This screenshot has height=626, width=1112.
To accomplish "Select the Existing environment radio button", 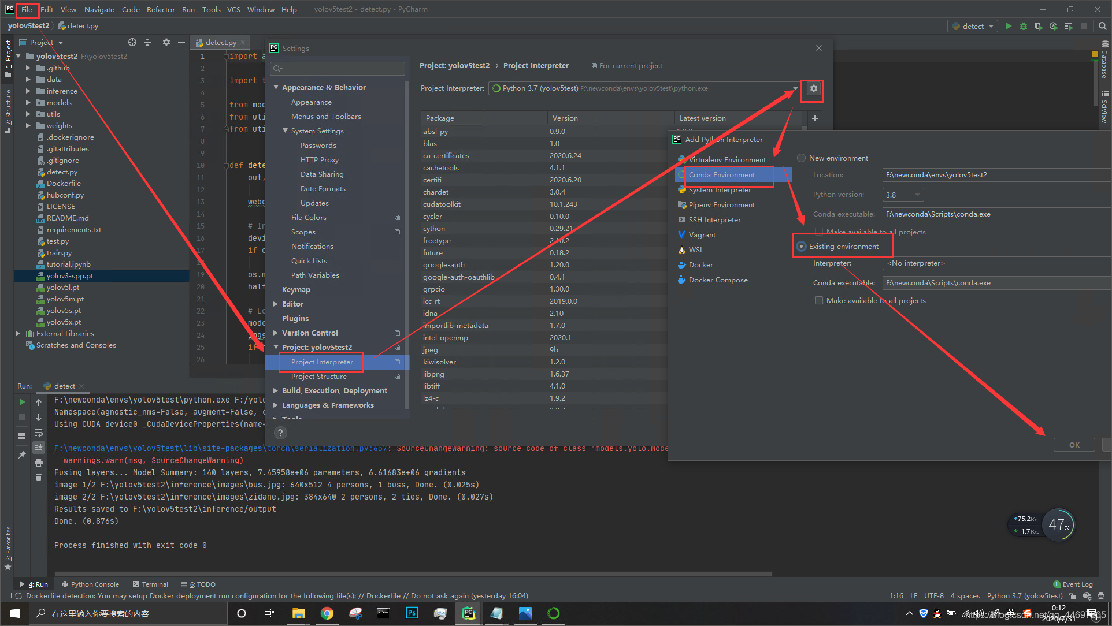I will pos(801,247).
